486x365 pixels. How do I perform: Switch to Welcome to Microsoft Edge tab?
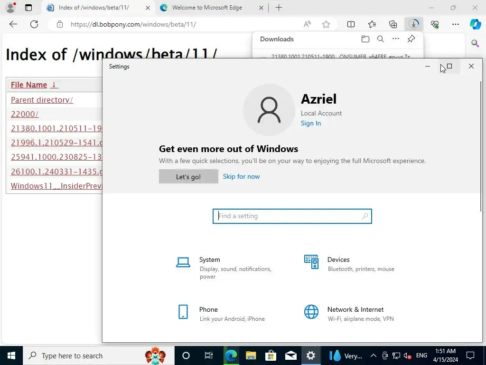207,8
